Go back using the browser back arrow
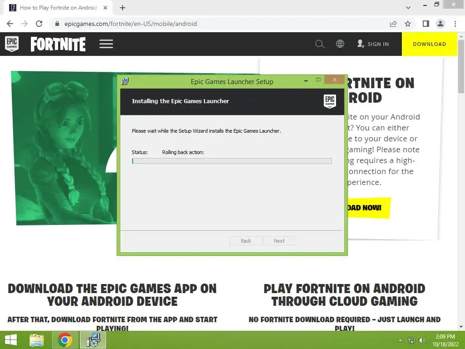The image size is (465, 349). pyautogui.click(x=10, y=24)
